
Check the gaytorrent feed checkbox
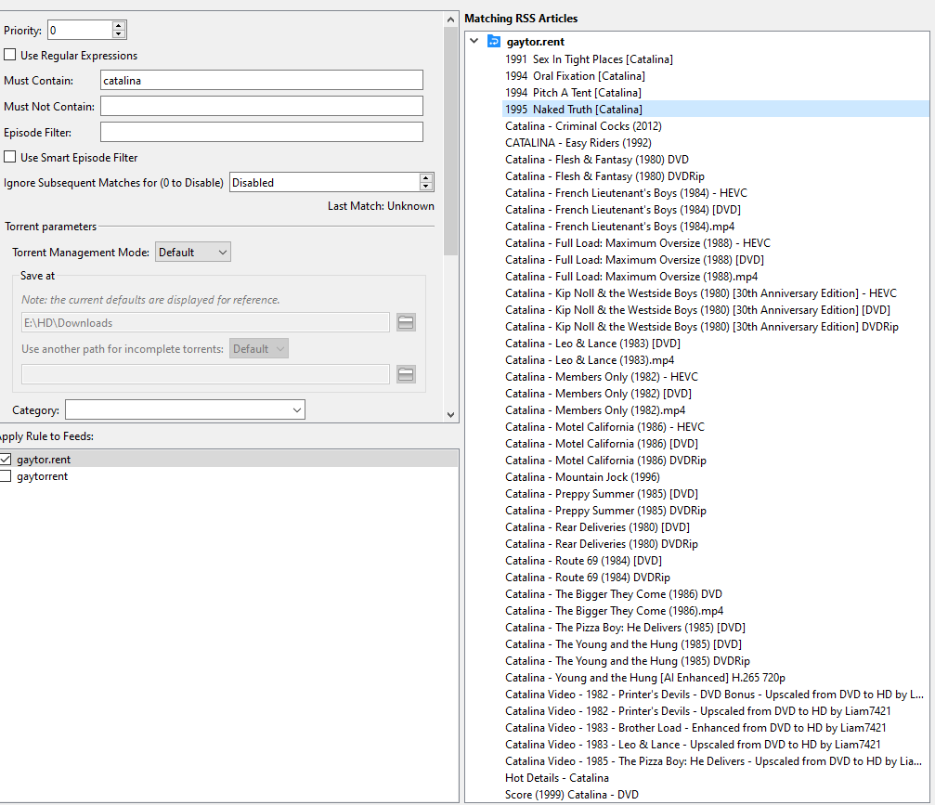[6, 476]
